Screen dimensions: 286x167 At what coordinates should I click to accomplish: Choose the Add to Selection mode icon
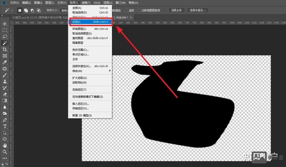click(x=26, y=10)
